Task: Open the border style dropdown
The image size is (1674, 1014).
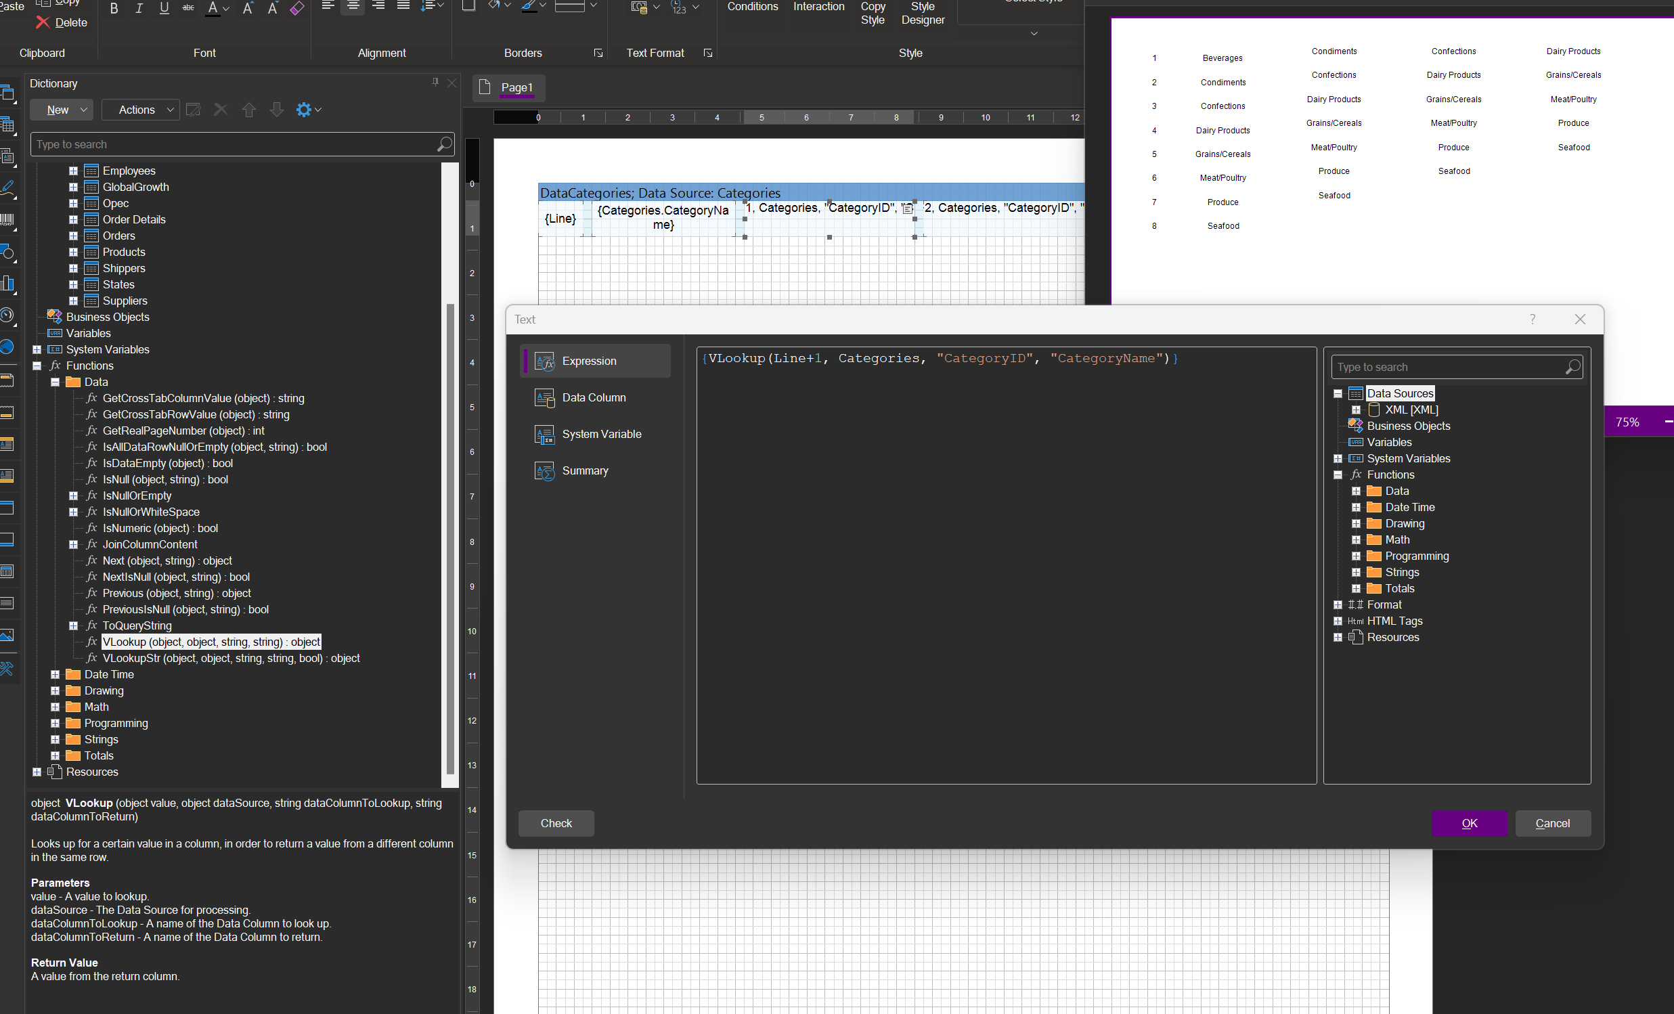Action: pyautogui.click(x=593, y=6)
